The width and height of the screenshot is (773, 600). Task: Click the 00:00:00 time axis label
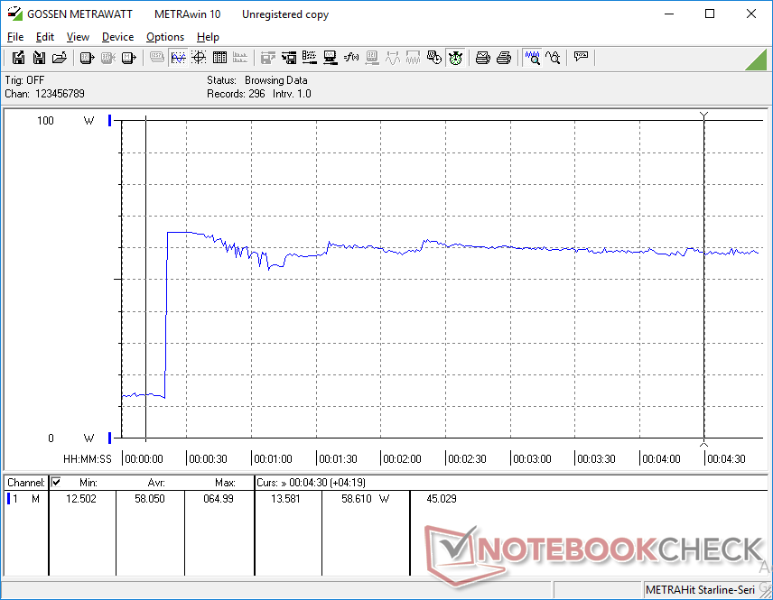[144, 458]
